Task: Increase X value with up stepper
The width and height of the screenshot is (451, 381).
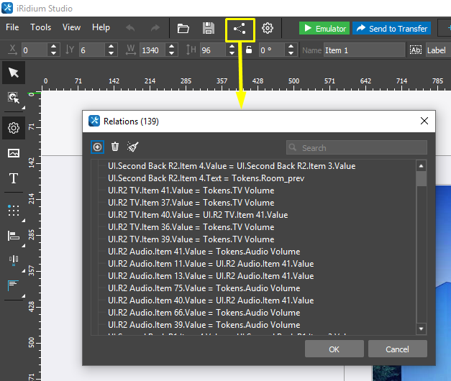Action: tap(53, 47)
